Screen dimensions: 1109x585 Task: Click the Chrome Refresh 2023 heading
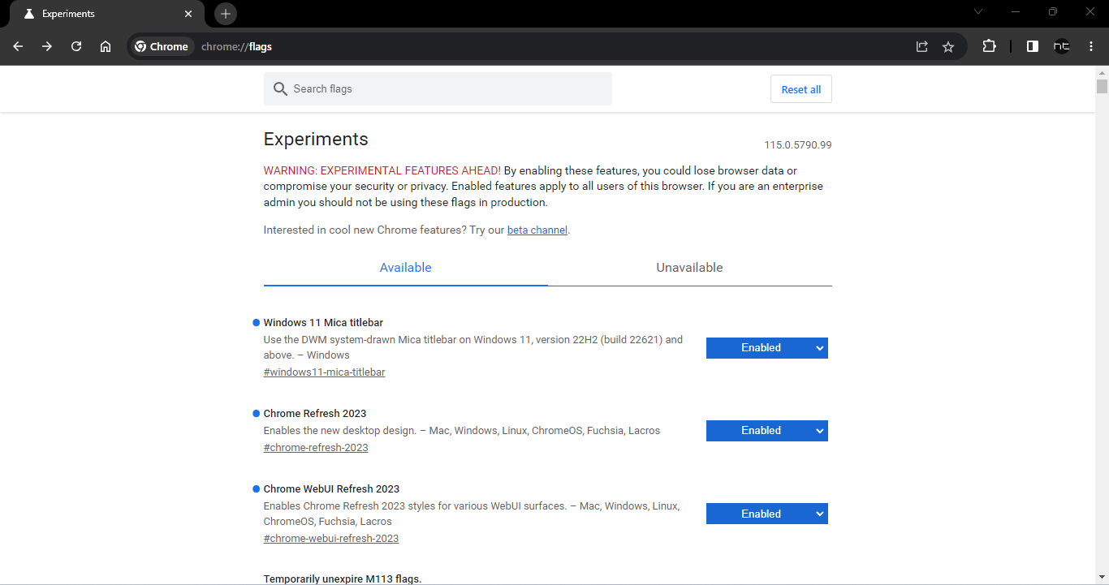pyautogui.click(x=315, y=414)
